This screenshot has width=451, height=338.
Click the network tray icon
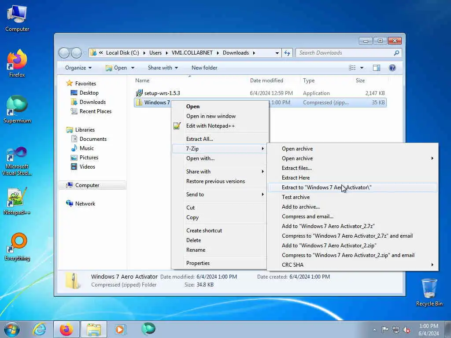(396, 330)
